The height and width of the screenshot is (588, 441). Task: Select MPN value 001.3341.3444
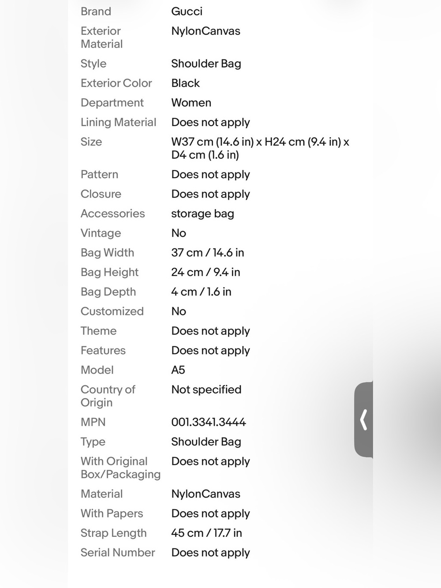208,422
